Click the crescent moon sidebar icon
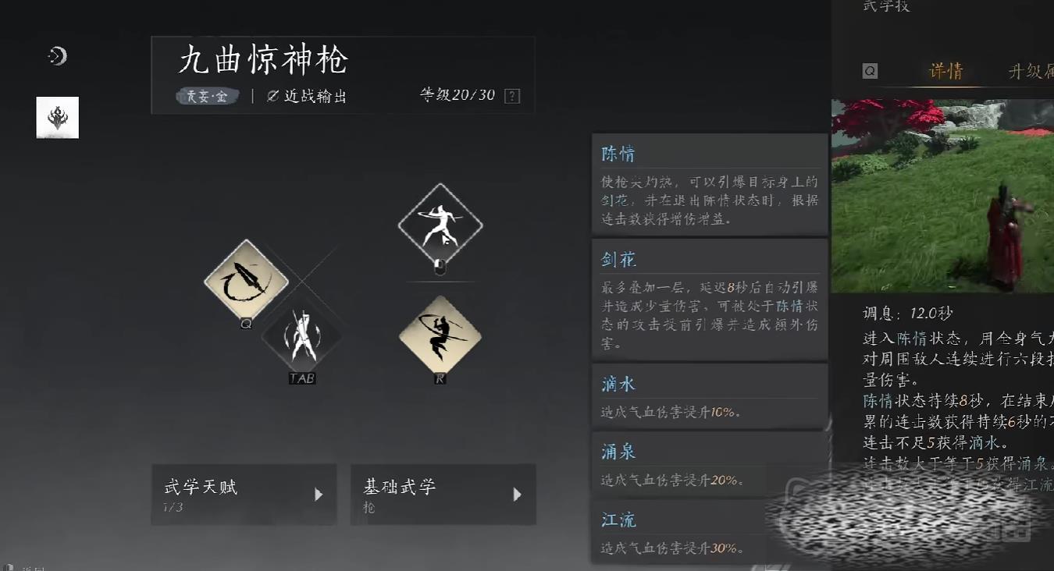The image size is (1054, 571). [x=58, y=55]
